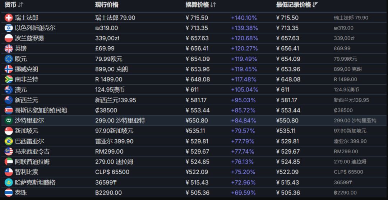Click the Norwegian flag icon
Image resolution: width=388 pixels, height=200 pixels.
[9, 69]
